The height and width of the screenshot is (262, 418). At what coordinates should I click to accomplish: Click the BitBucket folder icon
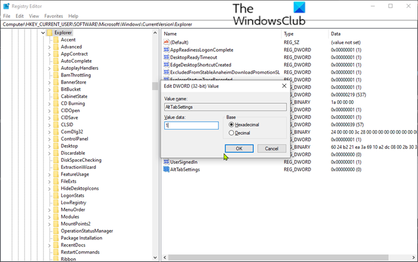pyautogui.click(x=56, y=89)
